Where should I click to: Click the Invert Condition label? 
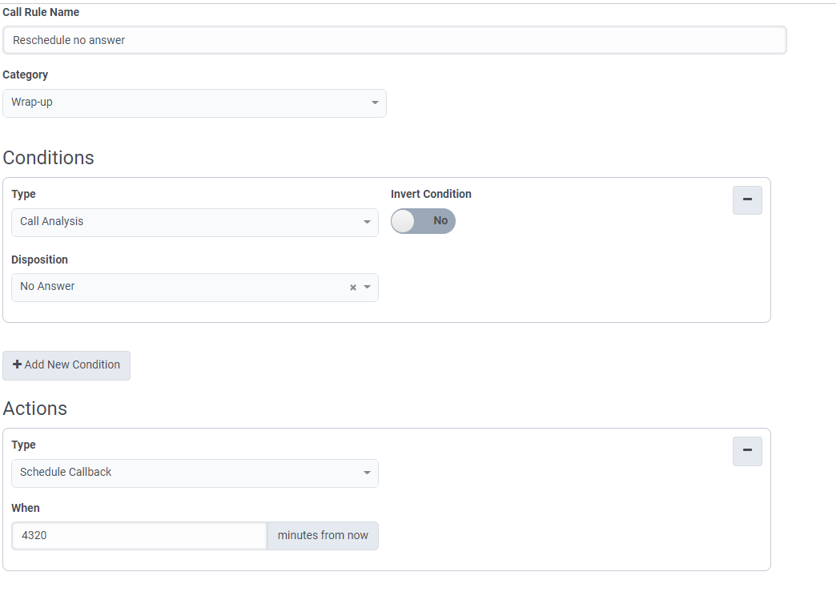[x=431, y=194]
